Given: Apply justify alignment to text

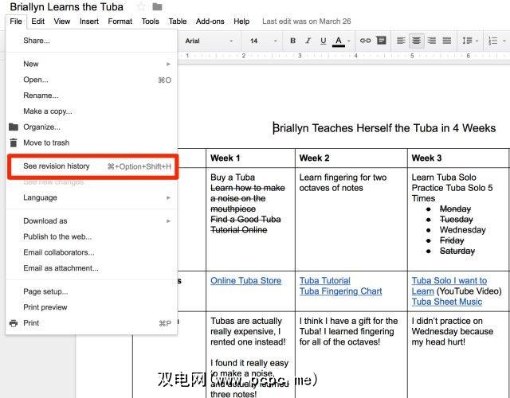Looking at the screenshot, I should coord(446,41).
